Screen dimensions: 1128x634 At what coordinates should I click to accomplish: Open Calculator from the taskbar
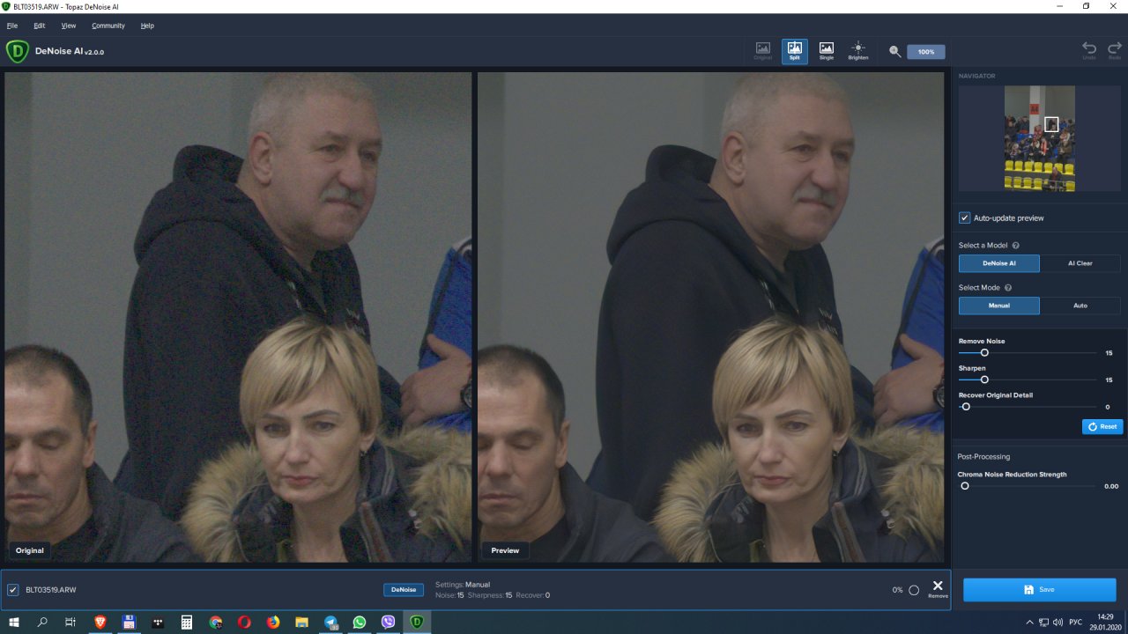pos(187,622)
